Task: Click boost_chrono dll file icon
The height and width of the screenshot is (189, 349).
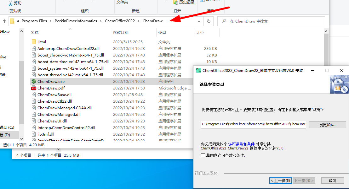Action: (34, 55)
